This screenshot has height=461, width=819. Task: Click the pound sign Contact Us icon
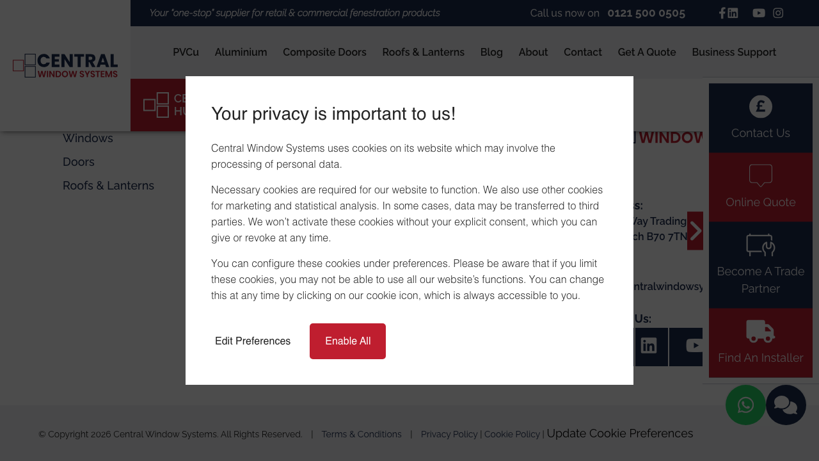tap(760, 106)
